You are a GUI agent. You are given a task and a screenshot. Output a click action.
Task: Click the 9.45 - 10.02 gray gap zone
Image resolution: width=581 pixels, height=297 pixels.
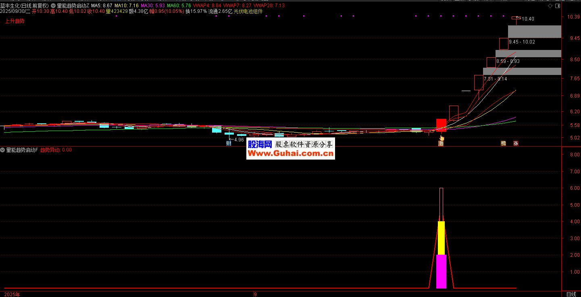534,32
